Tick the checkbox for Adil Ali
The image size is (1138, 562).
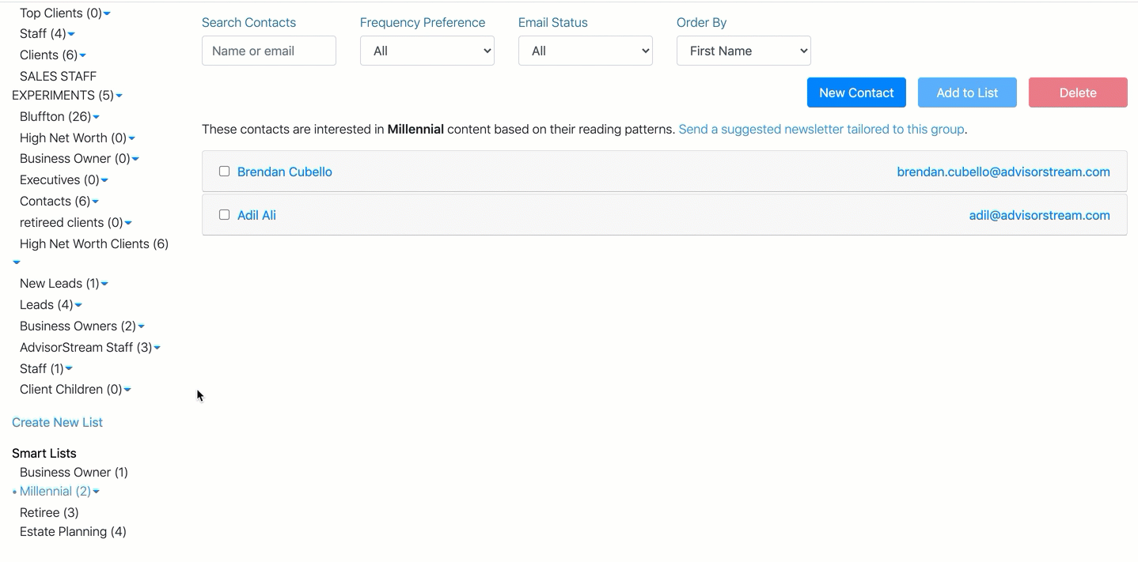point(224,215)
